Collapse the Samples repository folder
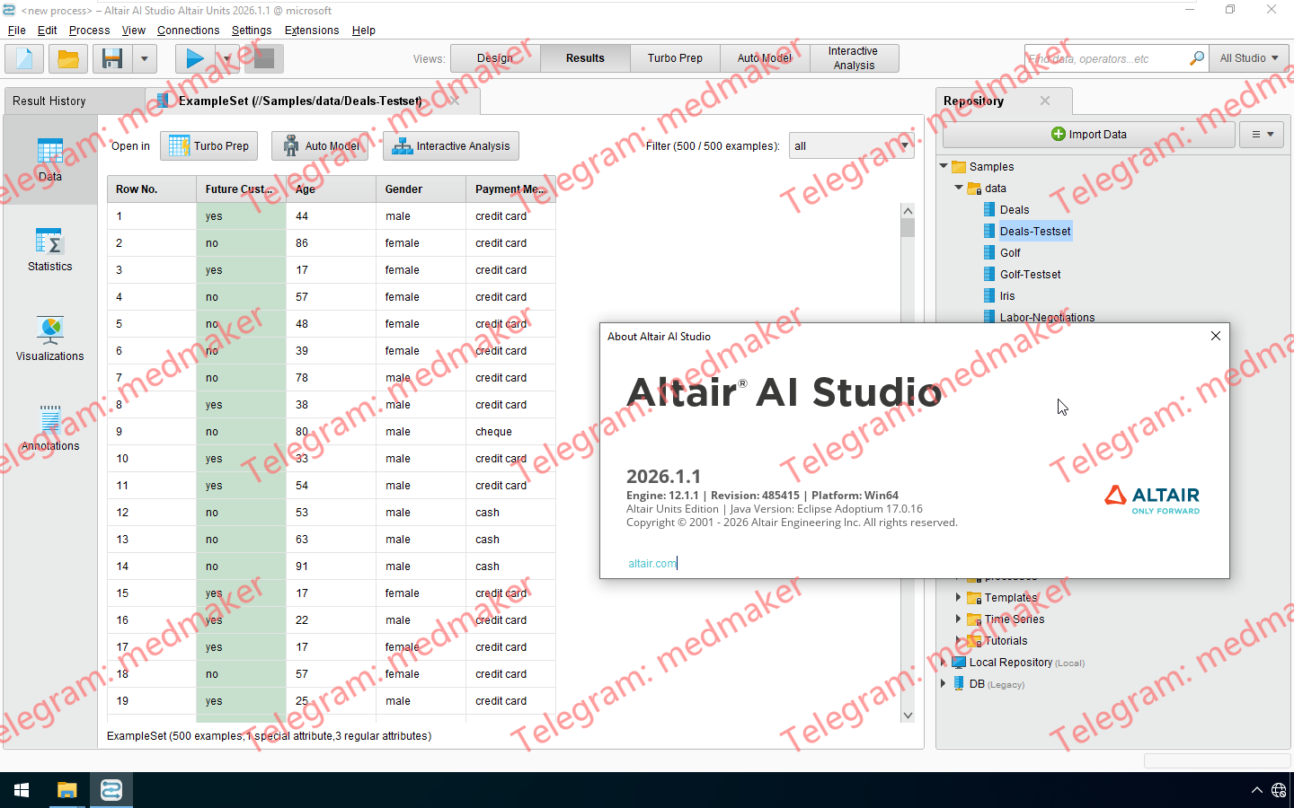This screenshot has width=1294, height=808. pos(944,166)
